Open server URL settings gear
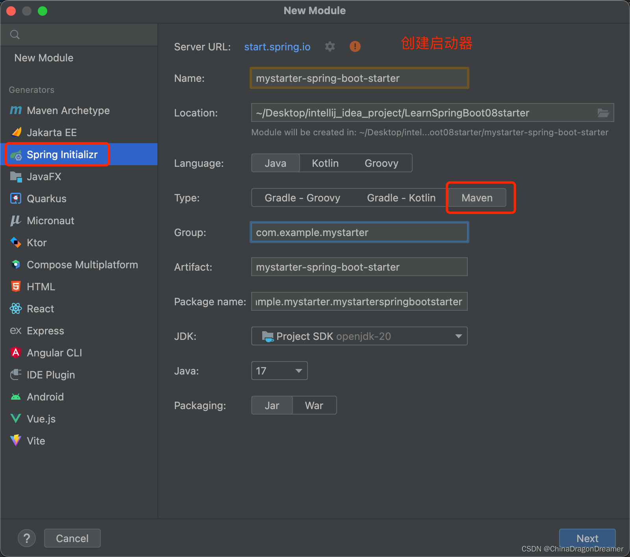This screenshot has width=630, height=557. pos(330,46)
